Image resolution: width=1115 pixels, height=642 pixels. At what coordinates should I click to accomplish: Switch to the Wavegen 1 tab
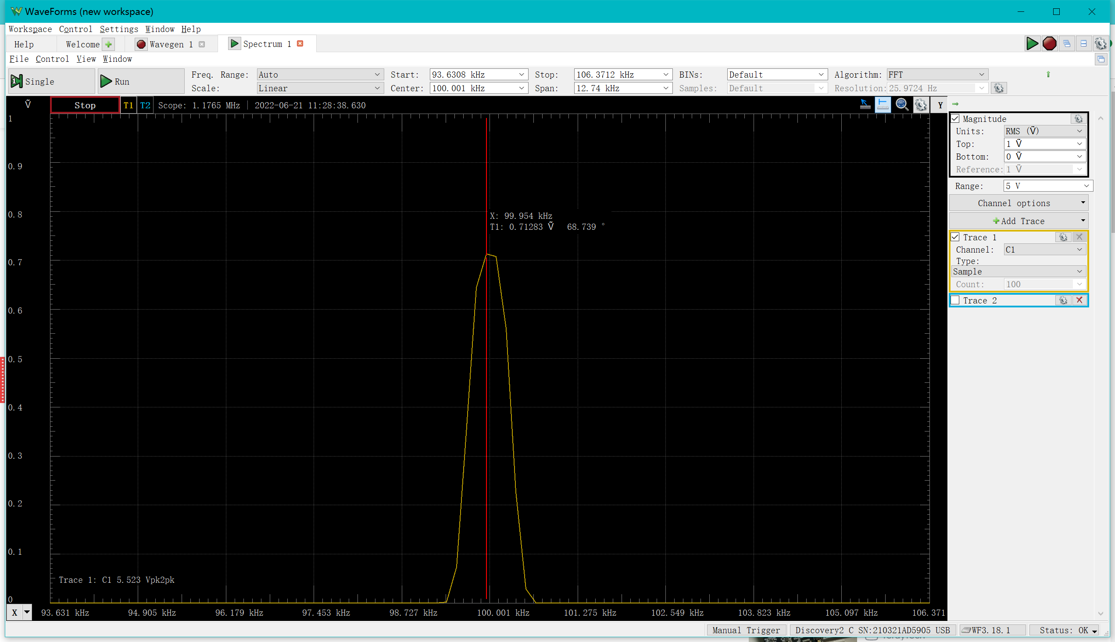point(170,44)
